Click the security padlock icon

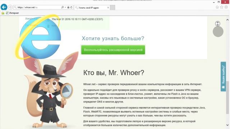[x=68, y=7]
